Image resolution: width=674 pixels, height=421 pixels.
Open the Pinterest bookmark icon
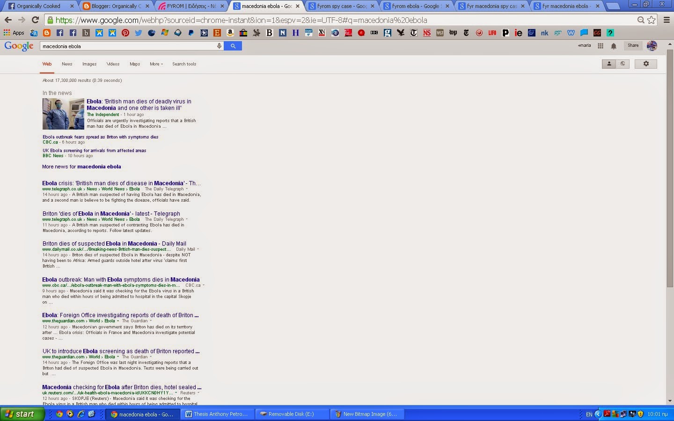pos(125,33)
